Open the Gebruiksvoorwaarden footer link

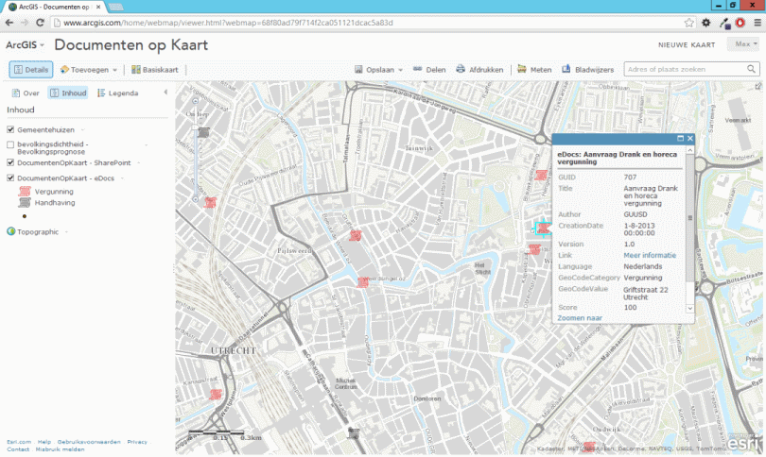point(89,442)
